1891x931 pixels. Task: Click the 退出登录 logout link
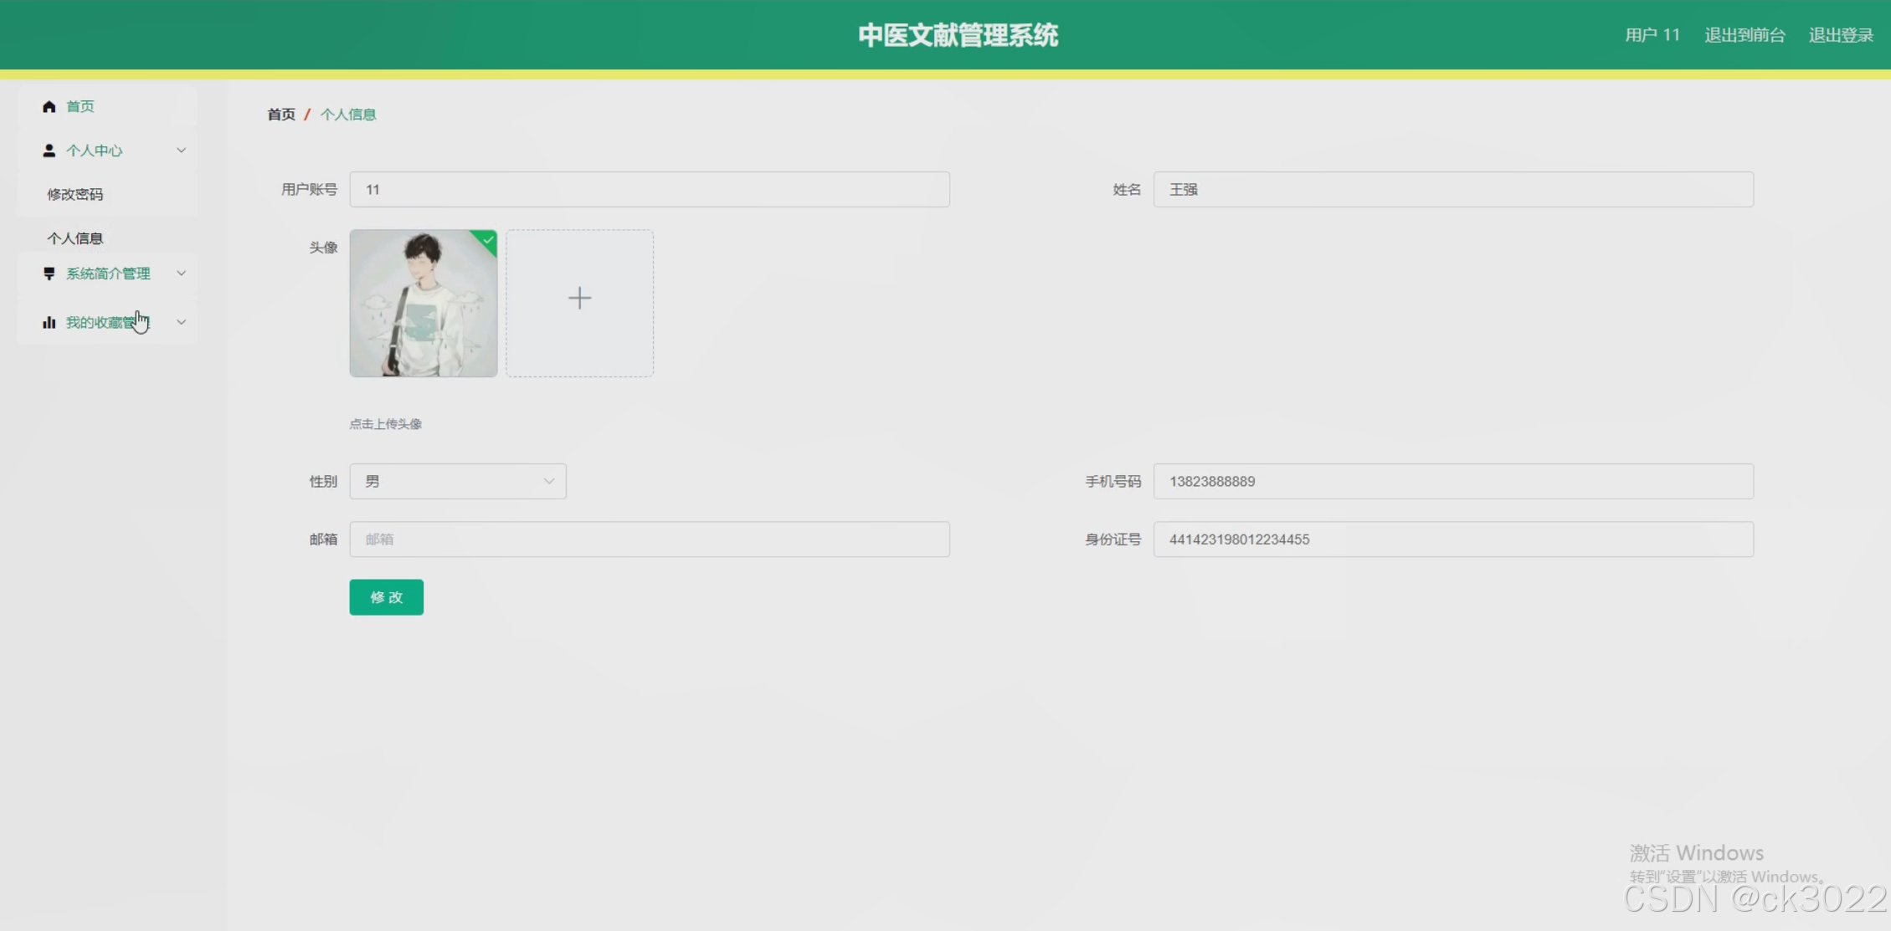[x=1840, y=35]
